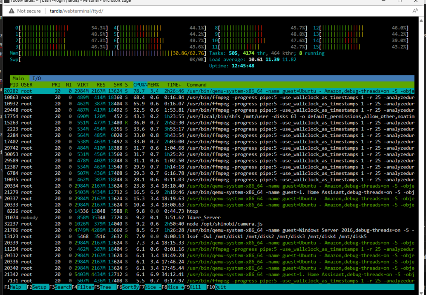Sort by TIME+ column header
The image size is (426, 295).
click(x=174, y=85)
